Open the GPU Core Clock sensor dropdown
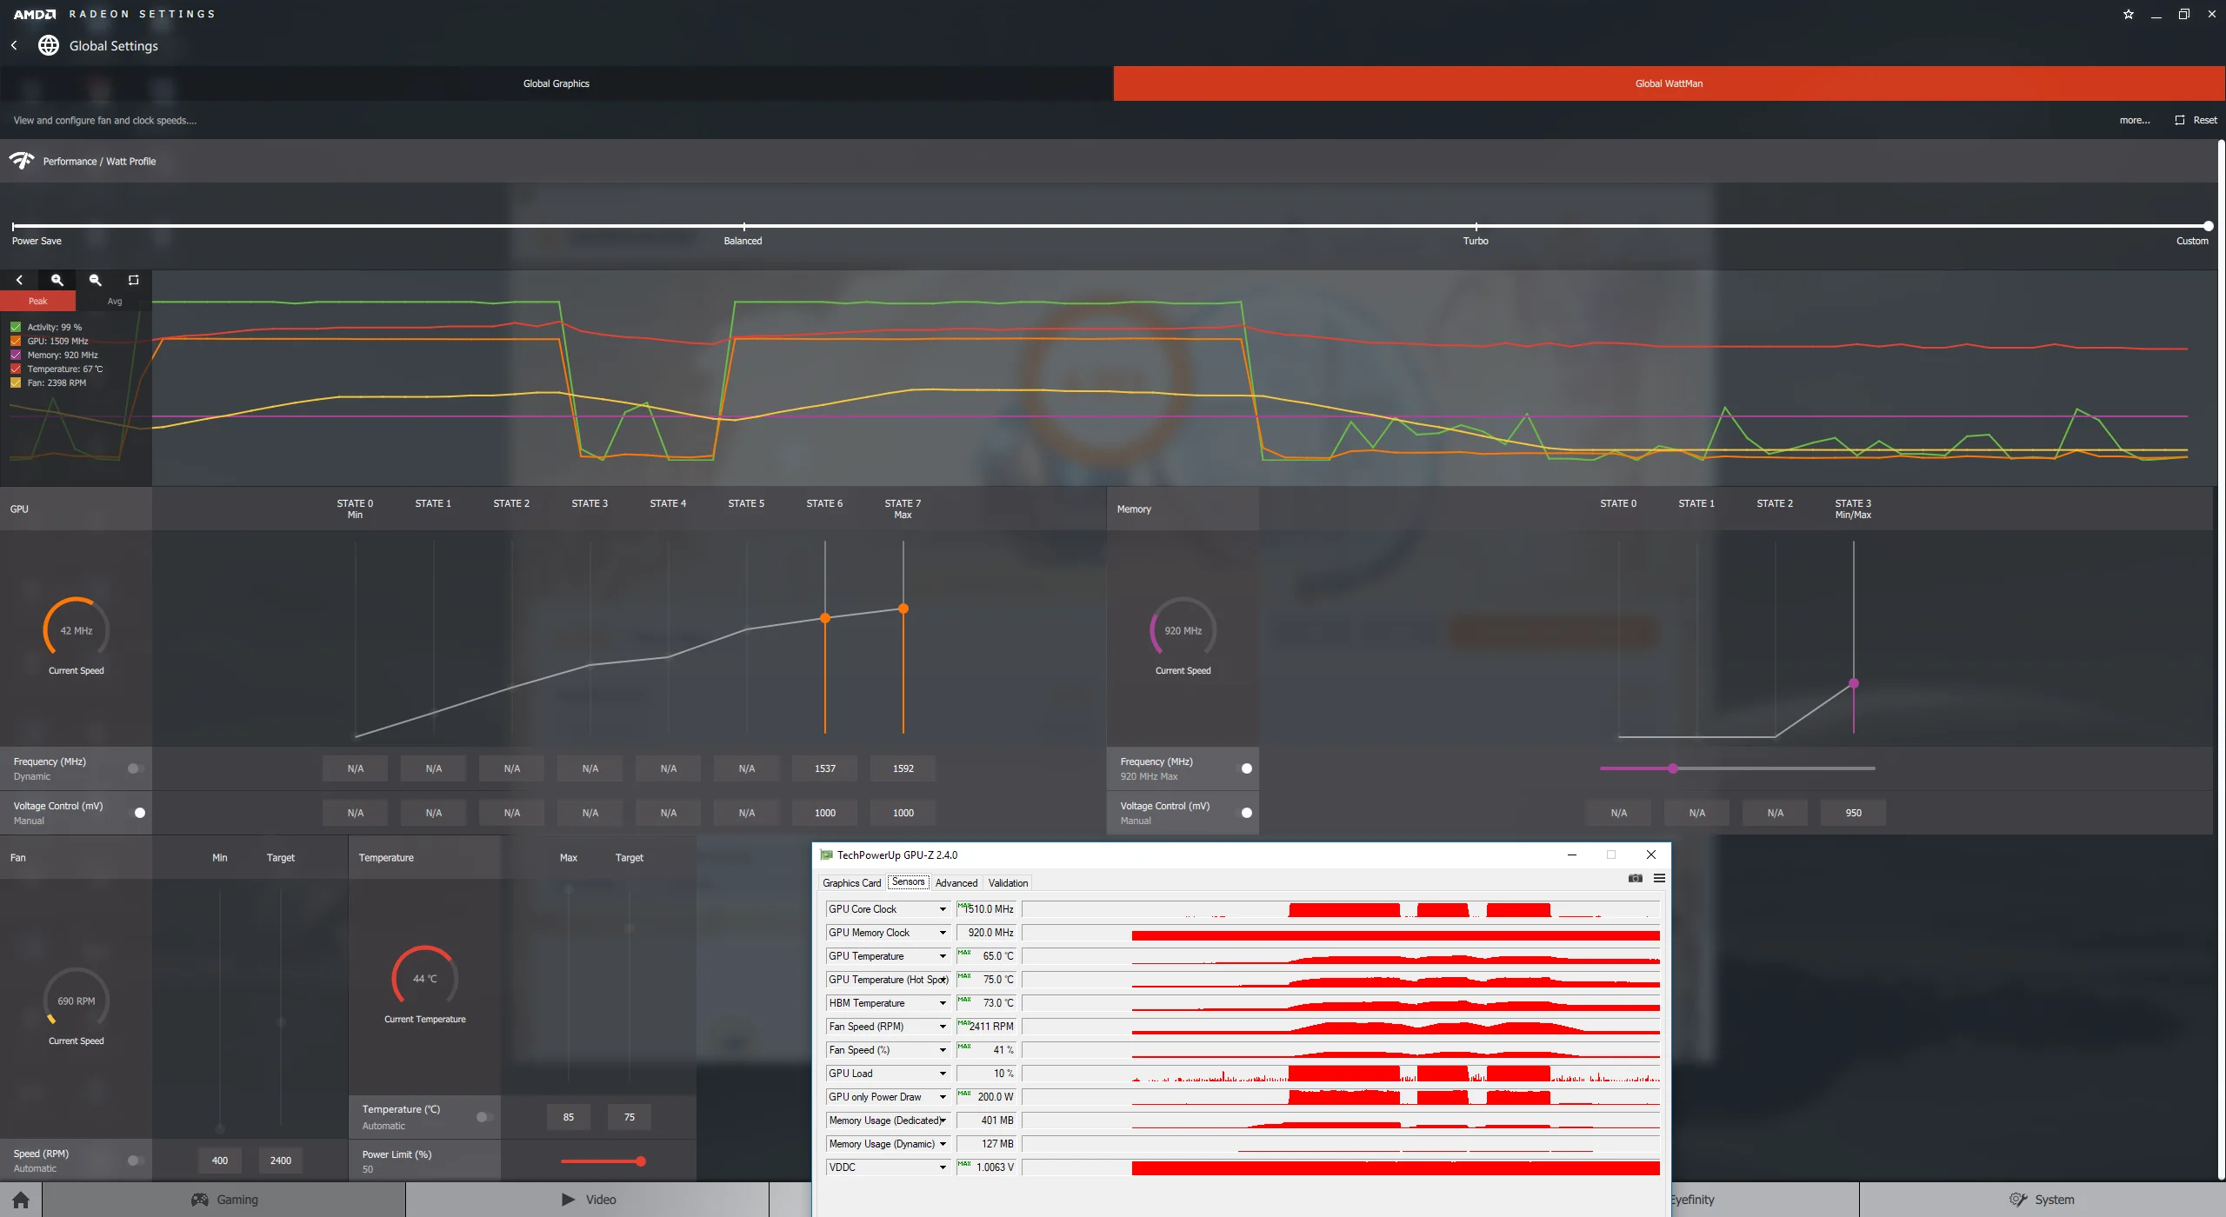 (x=943, y=909)
